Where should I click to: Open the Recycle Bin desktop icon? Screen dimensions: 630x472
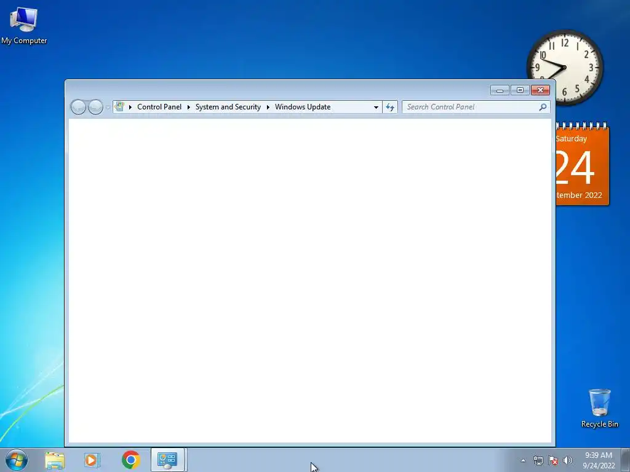click(x=599, y=408)
